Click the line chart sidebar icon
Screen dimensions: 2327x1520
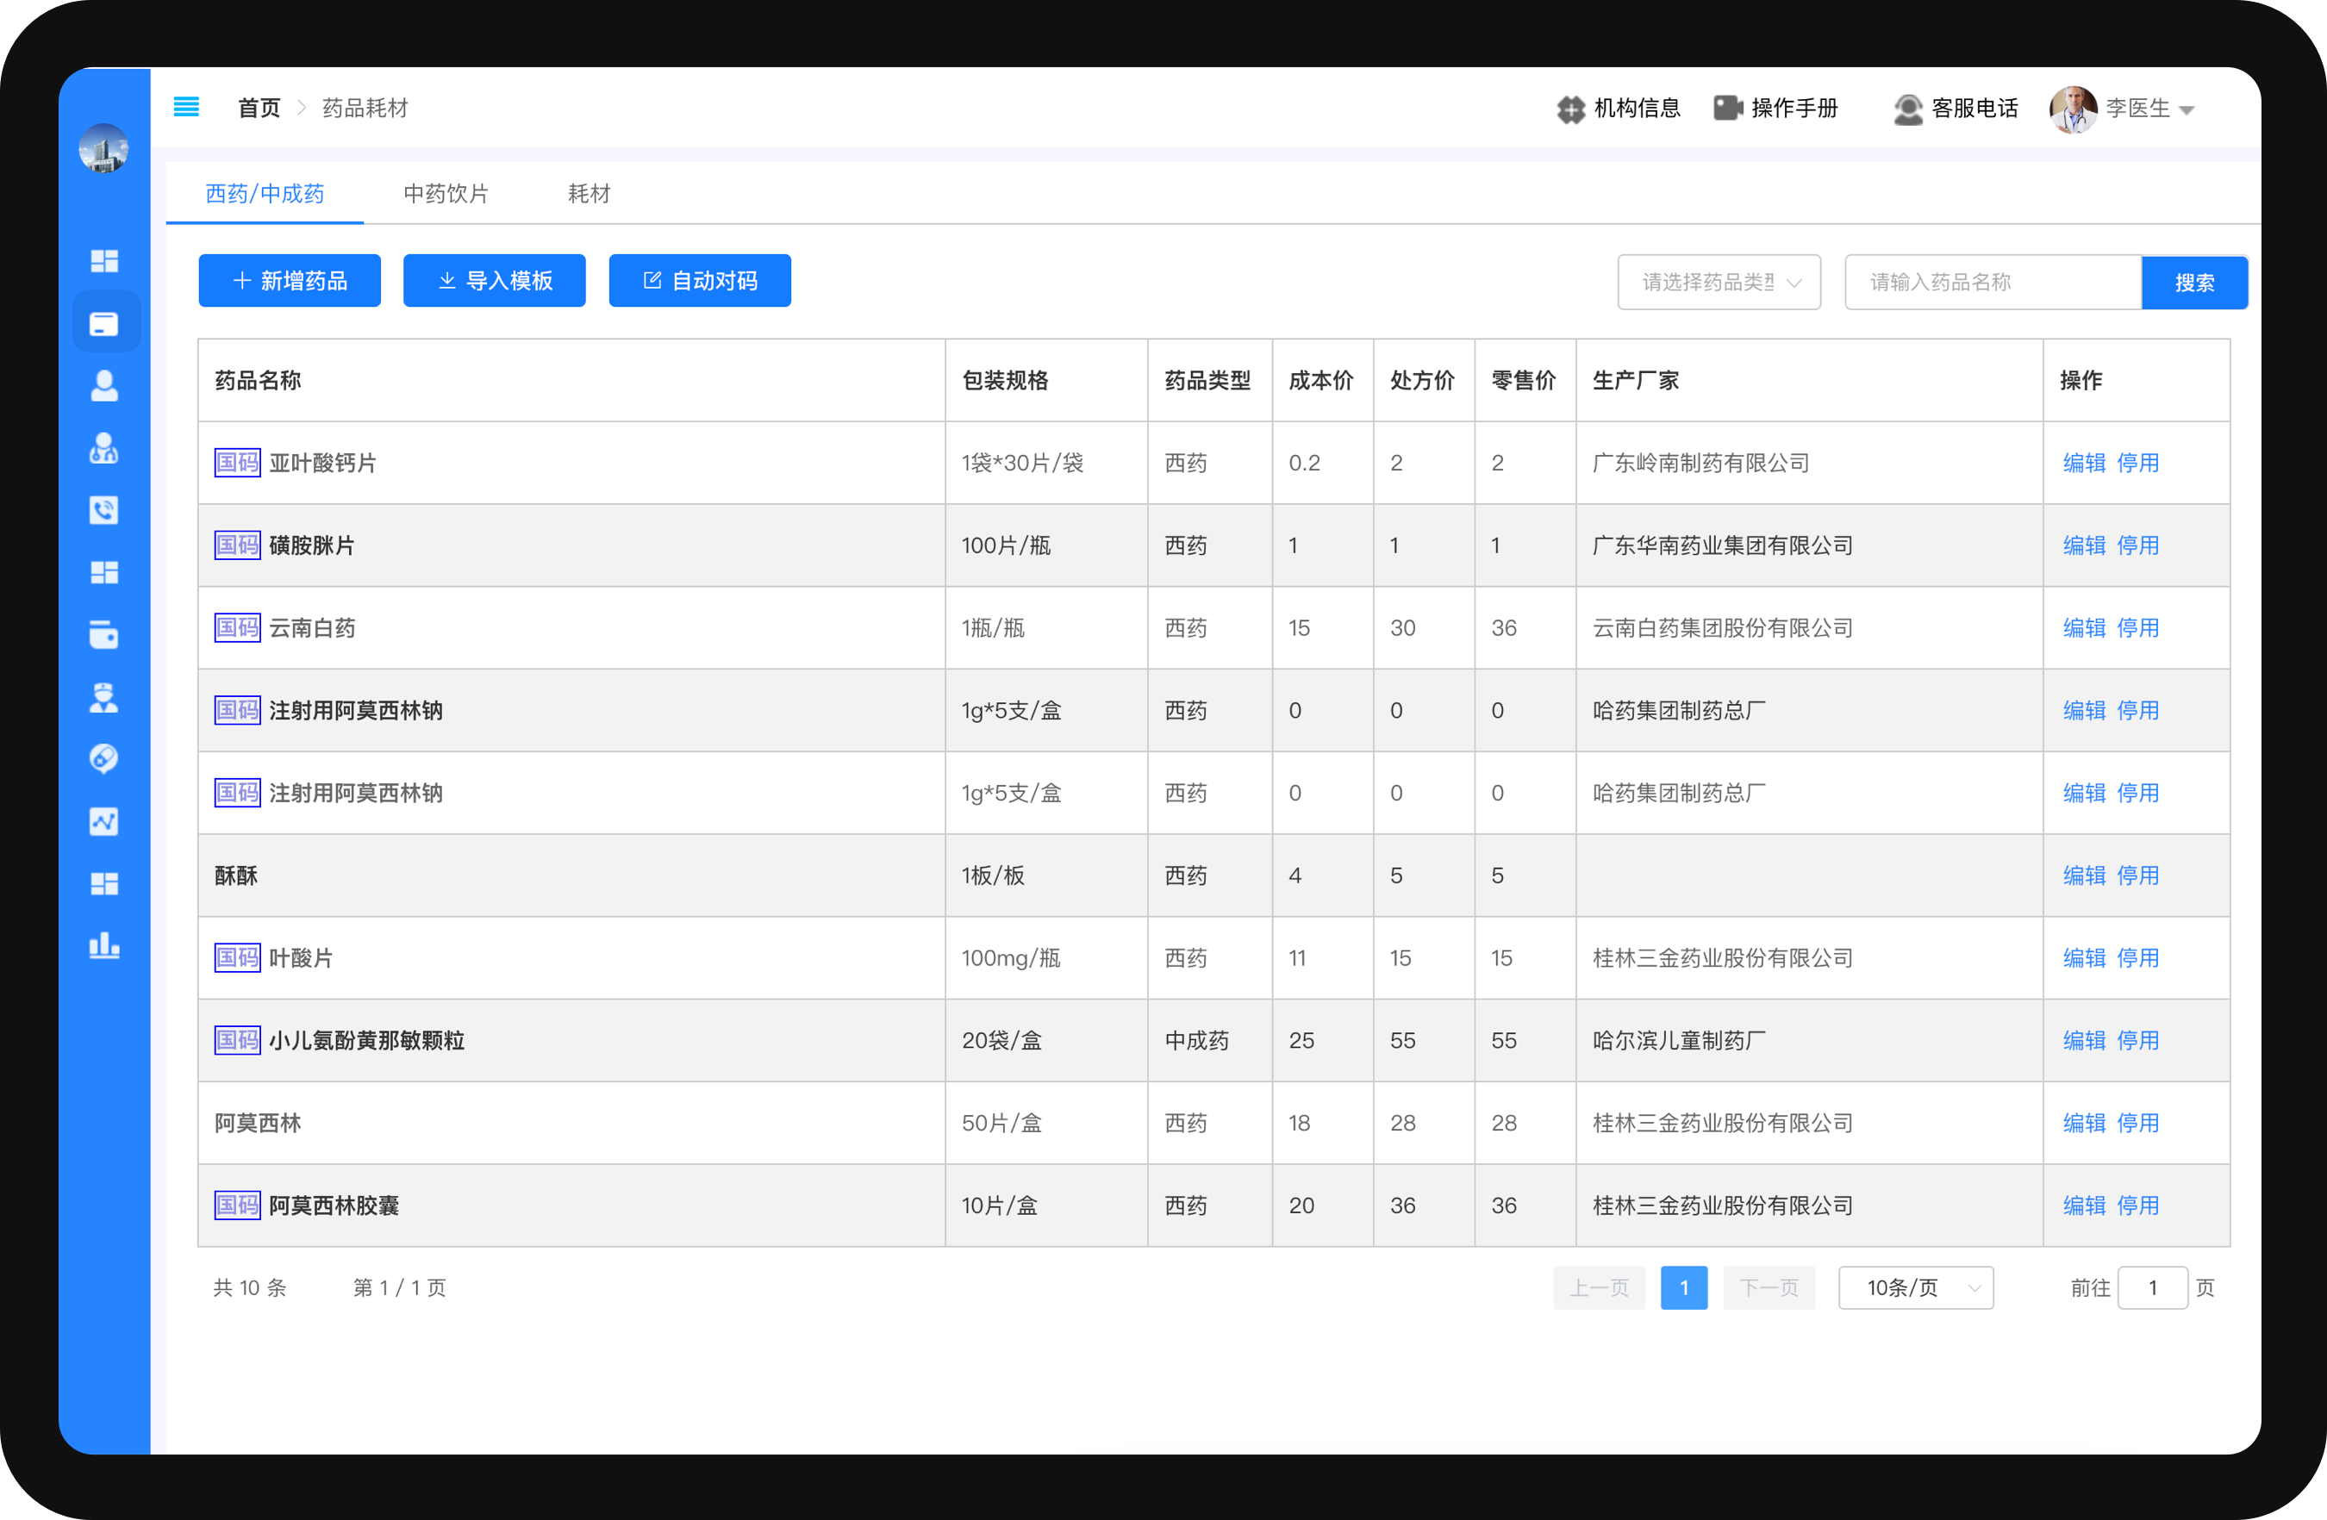pyautogui.click(x=103, y=821)
